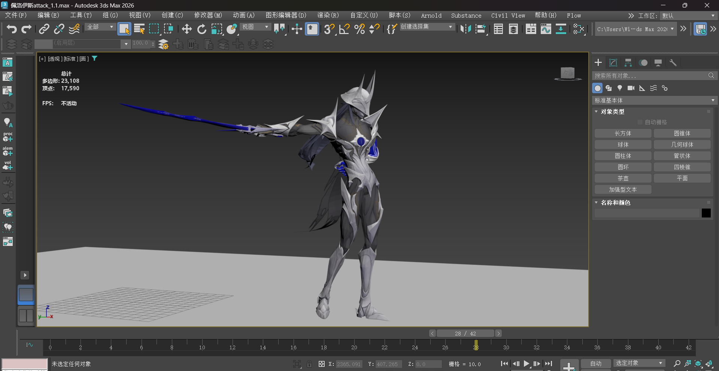Click Edit Named Selection Sets icon

pos(392,29)
